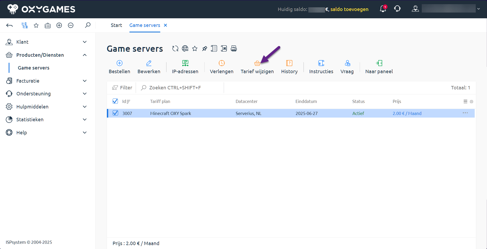Click the Zoeken search field
This screenshot has height=249, width=487.
181,88
